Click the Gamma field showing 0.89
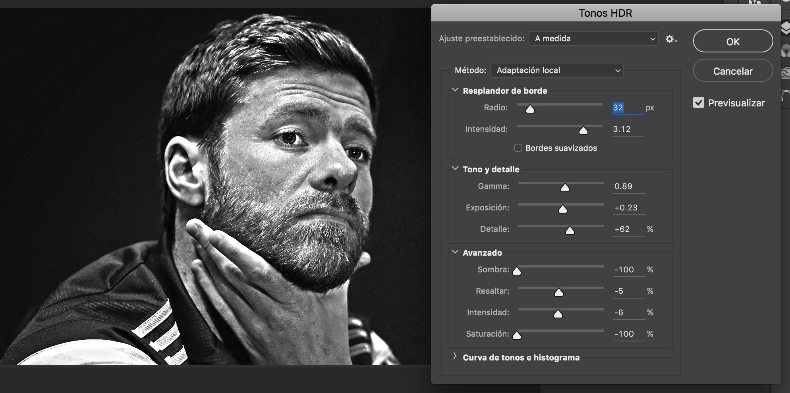 point(629,186)
